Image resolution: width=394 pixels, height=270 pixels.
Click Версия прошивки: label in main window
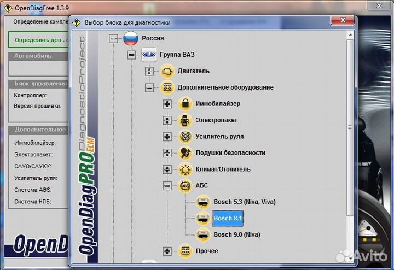coord(37,106)
